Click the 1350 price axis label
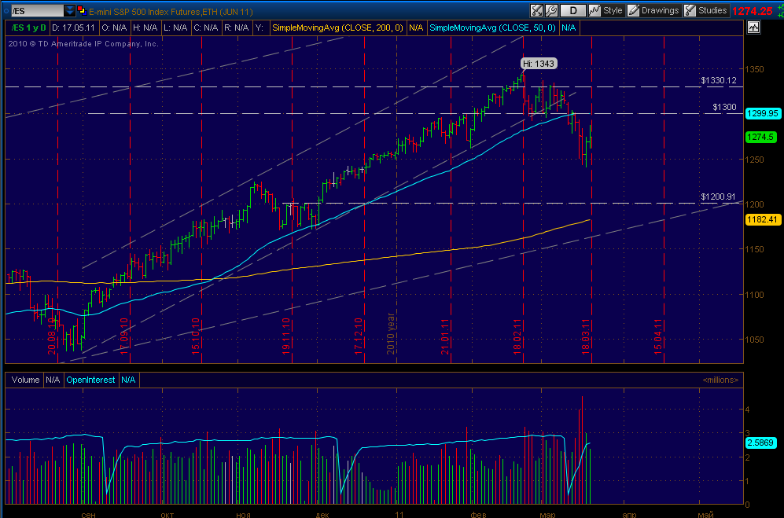Image resolution: width=784 pixels, height=518 pixels. (x=754, y=69)
